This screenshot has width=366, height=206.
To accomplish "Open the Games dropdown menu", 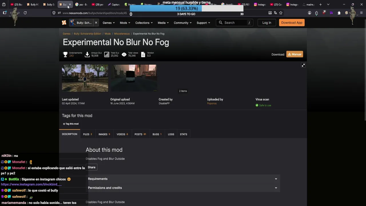I will (x=109, y=23).
